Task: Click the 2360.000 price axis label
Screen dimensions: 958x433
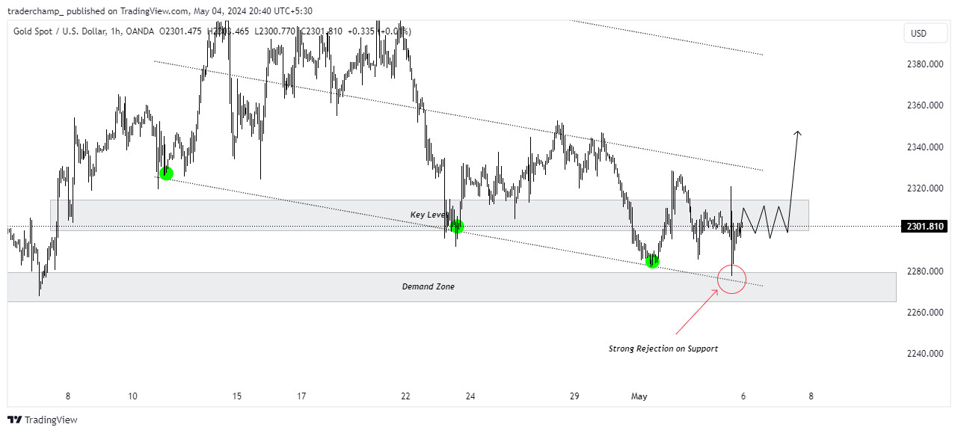Action: [x=924, y=105]
